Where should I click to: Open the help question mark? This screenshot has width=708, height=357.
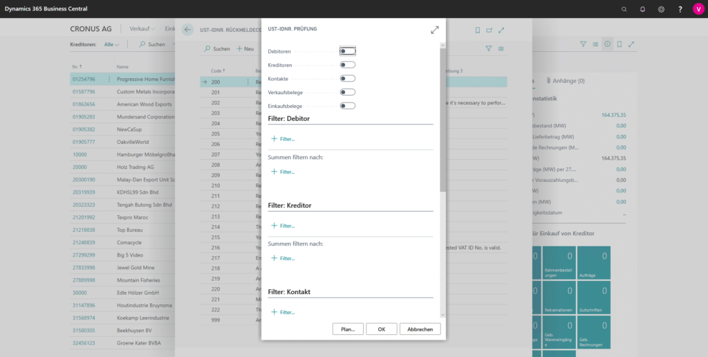(680, 9)
